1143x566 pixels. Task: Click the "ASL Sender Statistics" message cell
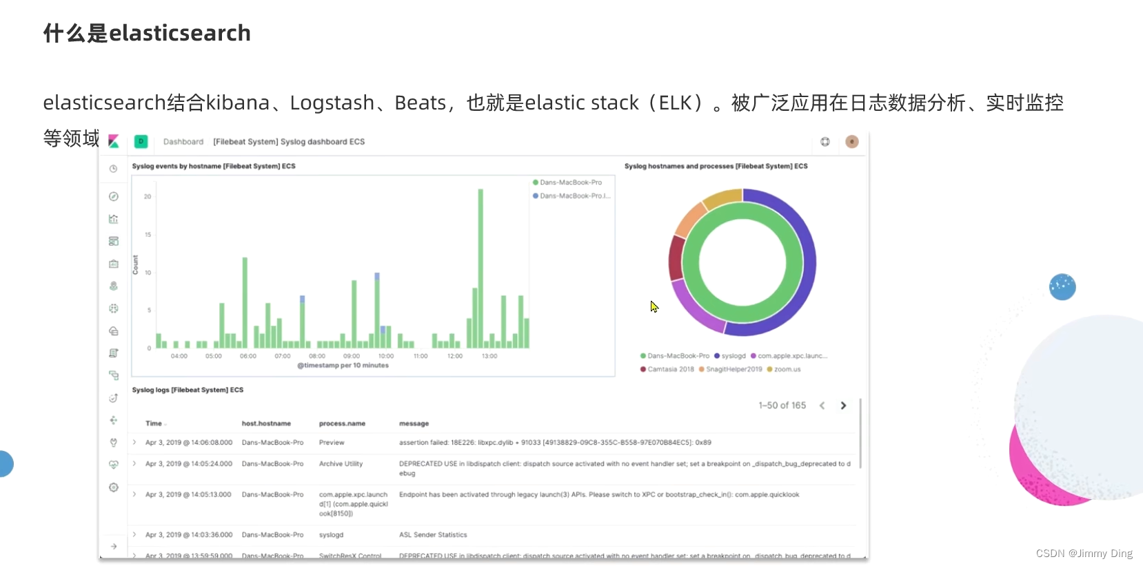[433, 534]
